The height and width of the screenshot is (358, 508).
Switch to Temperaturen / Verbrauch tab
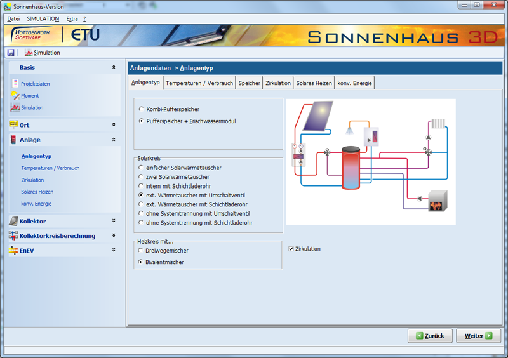click(199, 83)
